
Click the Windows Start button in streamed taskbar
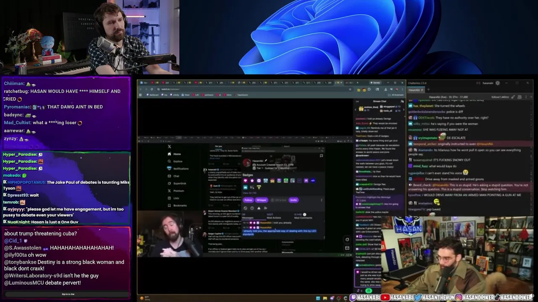coord(318,298)
